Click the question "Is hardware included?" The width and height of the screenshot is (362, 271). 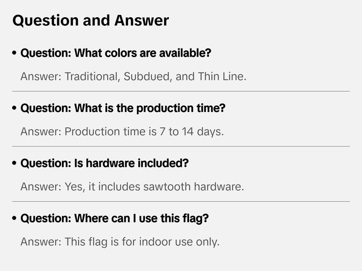click(105, 164)
